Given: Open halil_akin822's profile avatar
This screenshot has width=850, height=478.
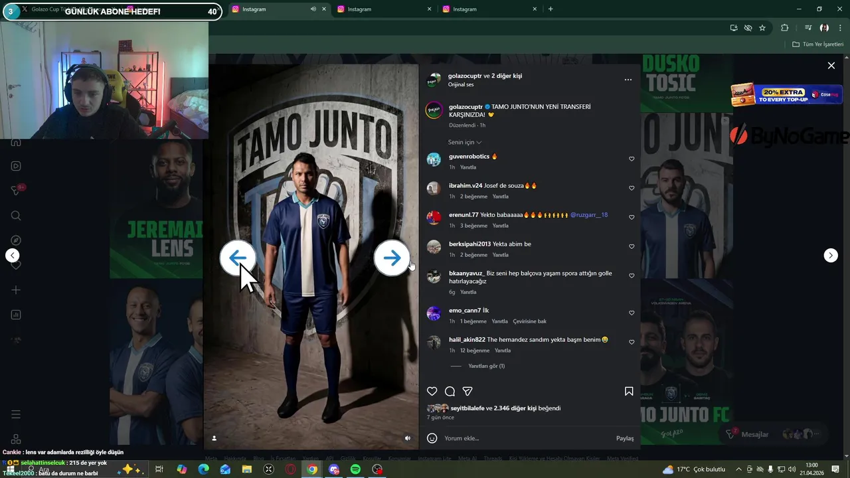Looking at the screenshot, I should pos(434,343).
